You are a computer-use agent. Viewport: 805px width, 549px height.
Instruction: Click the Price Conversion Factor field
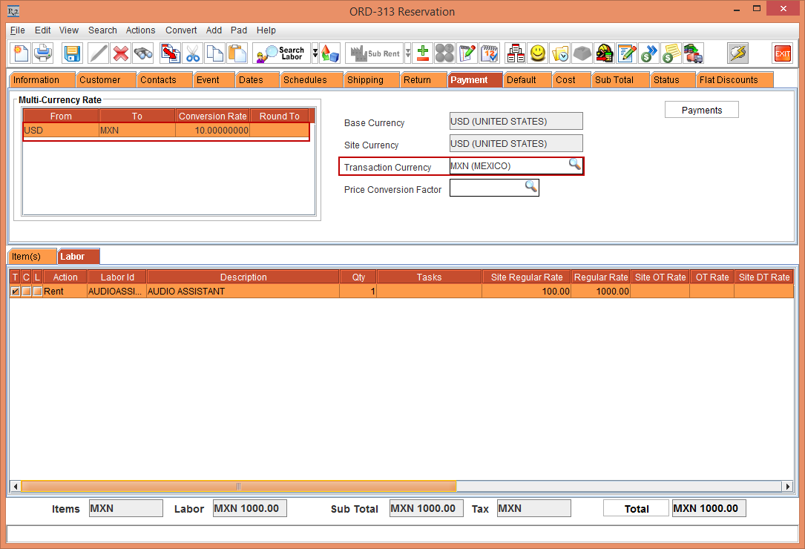486,188
